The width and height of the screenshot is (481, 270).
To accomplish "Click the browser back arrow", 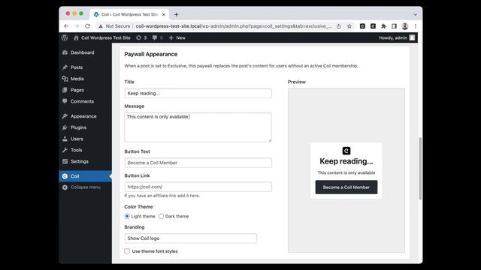I will (66, 26).
